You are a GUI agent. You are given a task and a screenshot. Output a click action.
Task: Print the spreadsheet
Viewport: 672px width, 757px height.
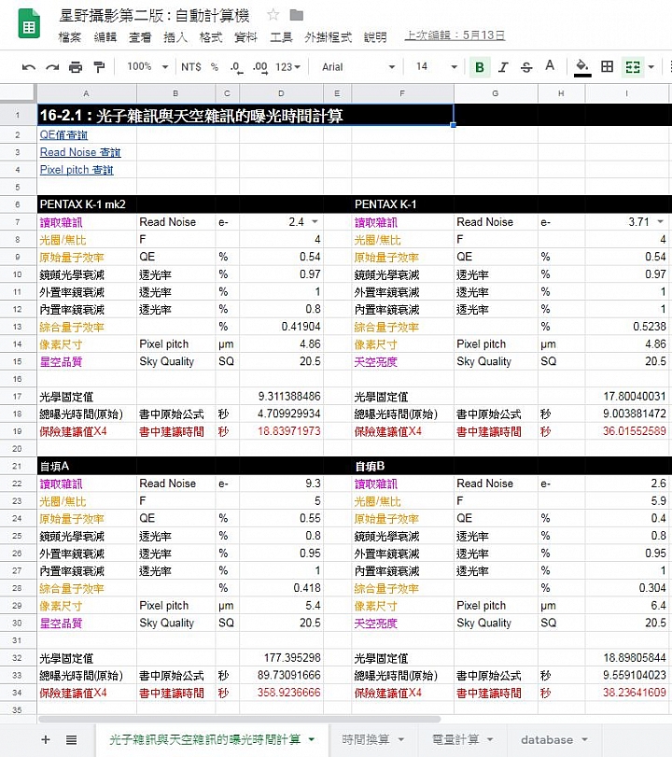pos(76,67)
